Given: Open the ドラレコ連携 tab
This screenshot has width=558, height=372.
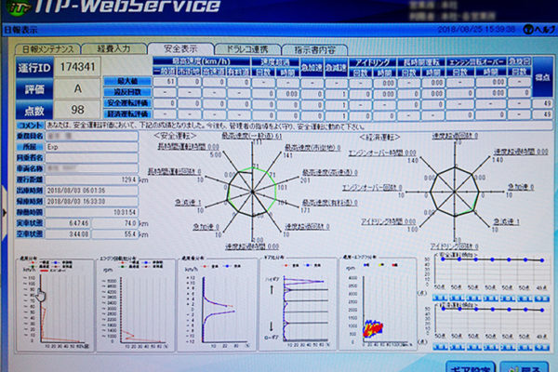Looking at the screenshot, I should [245, 48].
